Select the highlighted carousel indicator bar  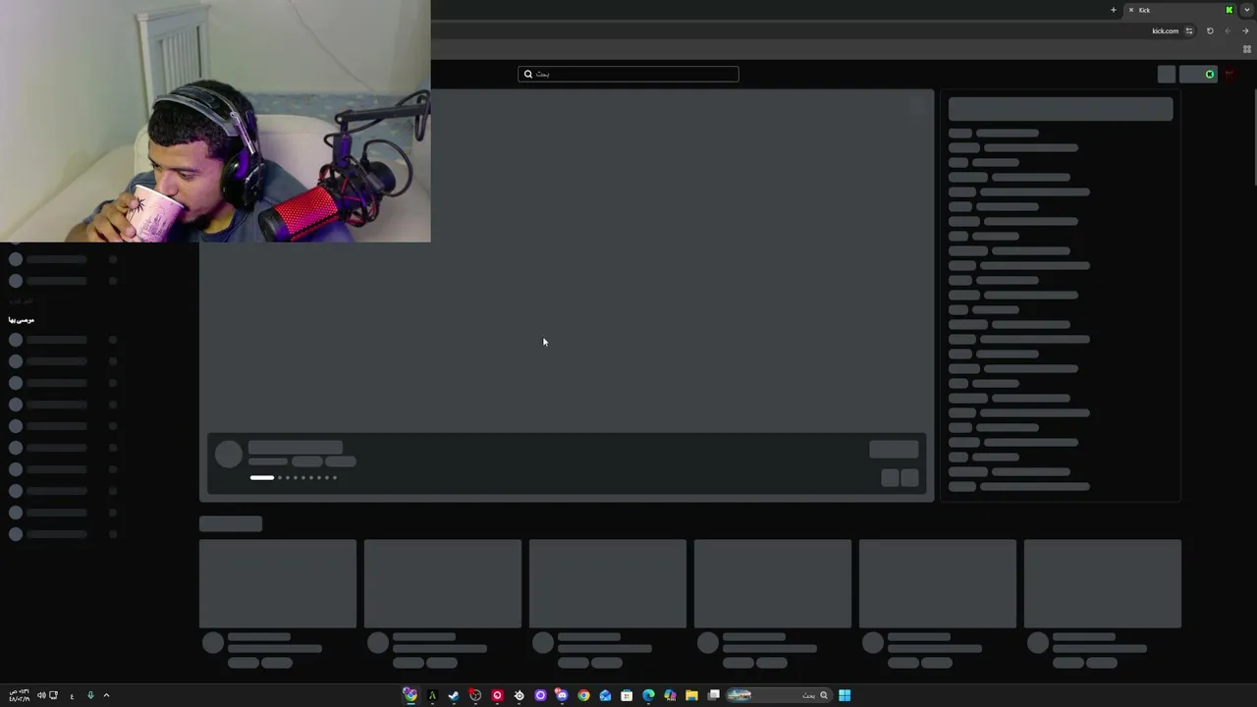[x=262, y=478]
